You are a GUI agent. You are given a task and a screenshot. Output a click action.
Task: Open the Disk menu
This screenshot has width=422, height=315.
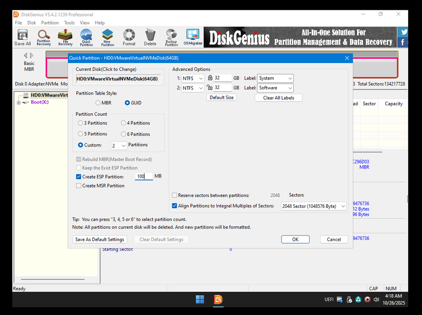click(31, 23)
